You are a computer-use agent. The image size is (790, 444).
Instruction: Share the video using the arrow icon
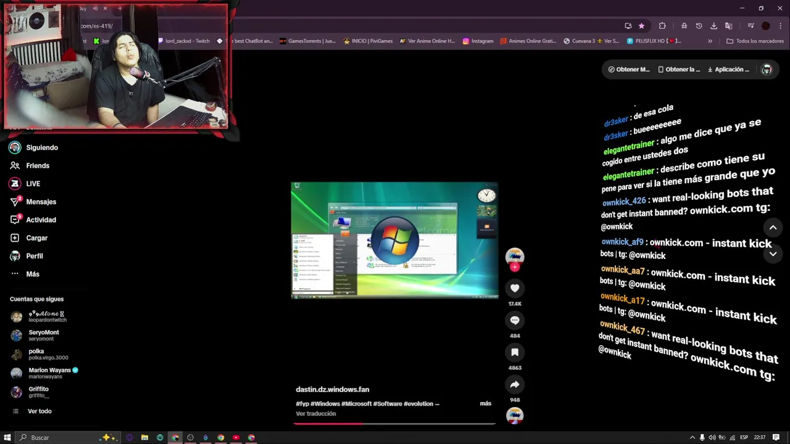(515, 384)
